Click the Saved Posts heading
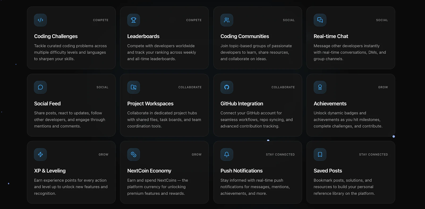The width and height of the screenshot is (425, 209). (x=328, y=171)
